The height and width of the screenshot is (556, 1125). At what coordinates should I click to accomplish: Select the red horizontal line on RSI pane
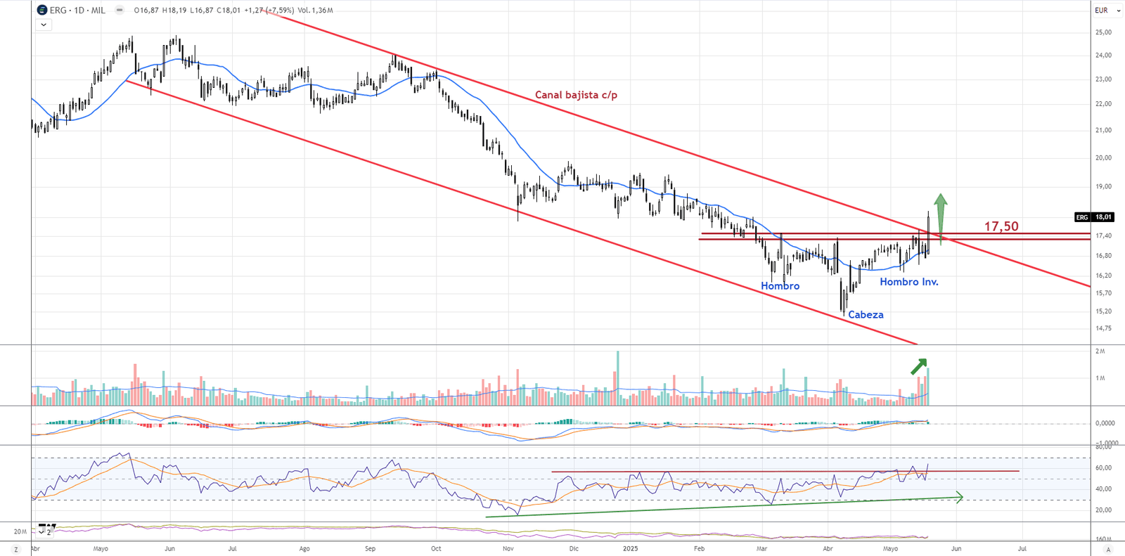pos(773,471)
